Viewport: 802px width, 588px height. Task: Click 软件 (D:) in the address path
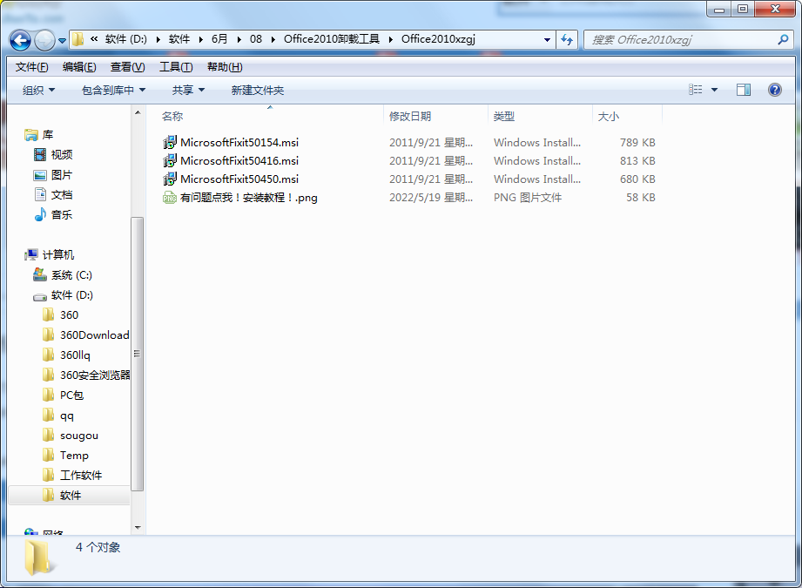[125, 39]
